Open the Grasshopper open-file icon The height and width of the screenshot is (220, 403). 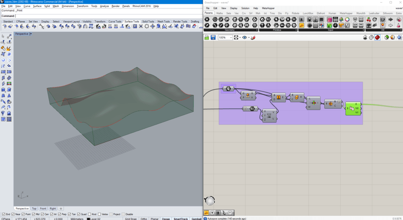click(x=207, y=37)
